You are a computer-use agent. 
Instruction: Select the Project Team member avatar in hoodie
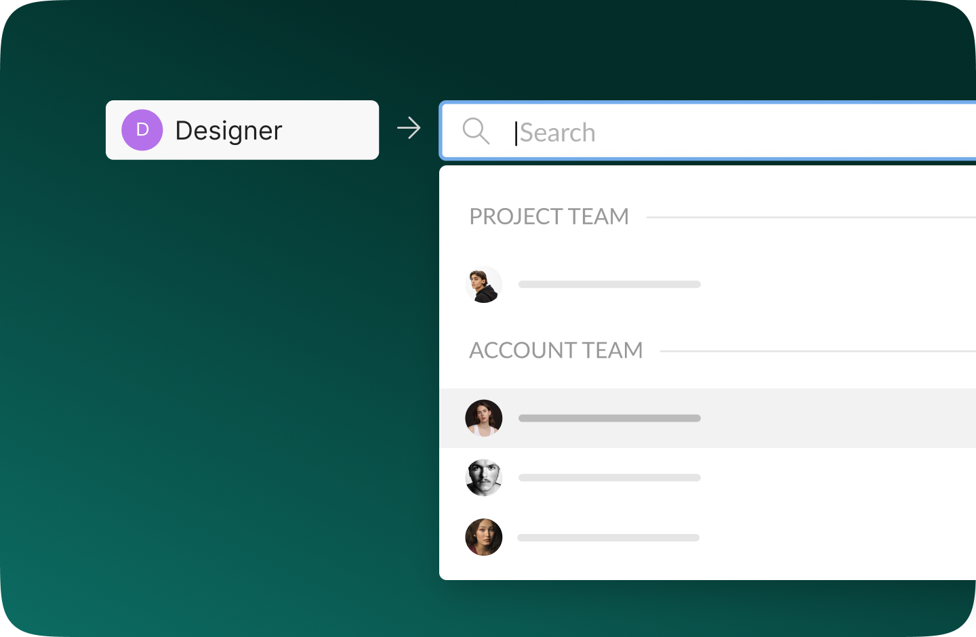click(484, 285)
